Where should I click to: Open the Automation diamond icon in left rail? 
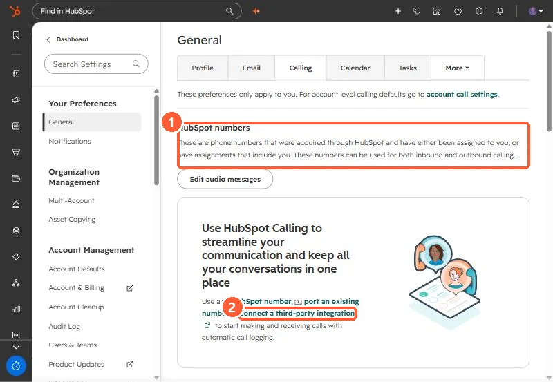click(x=16, y=256)
